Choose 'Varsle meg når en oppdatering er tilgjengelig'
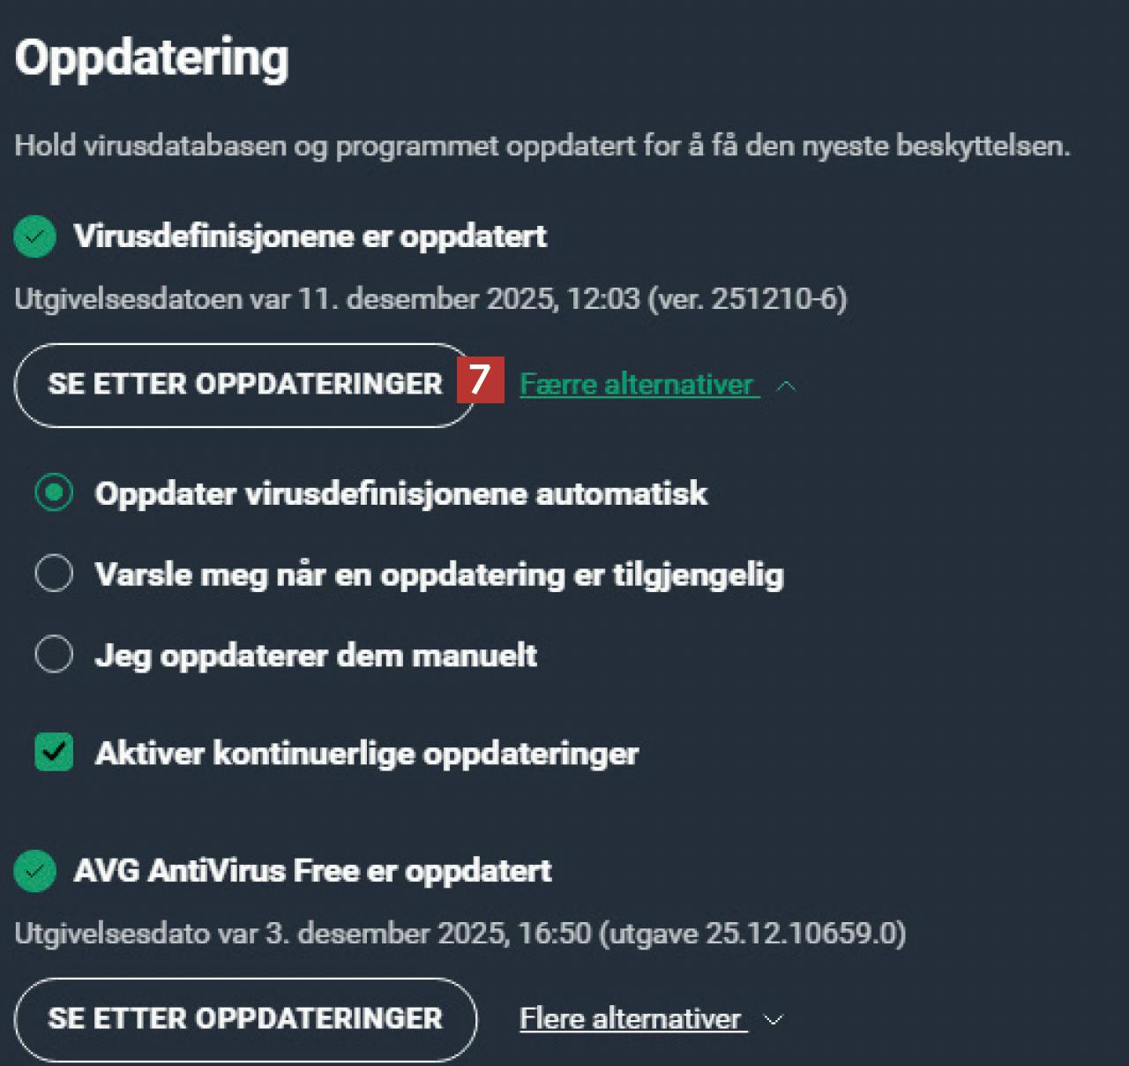Viewport: 1129px width, 1066px height. click(x=54, y=574)
